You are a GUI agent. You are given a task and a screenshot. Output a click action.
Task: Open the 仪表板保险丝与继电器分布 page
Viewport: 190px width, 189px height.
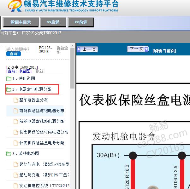tap(44, 132)
